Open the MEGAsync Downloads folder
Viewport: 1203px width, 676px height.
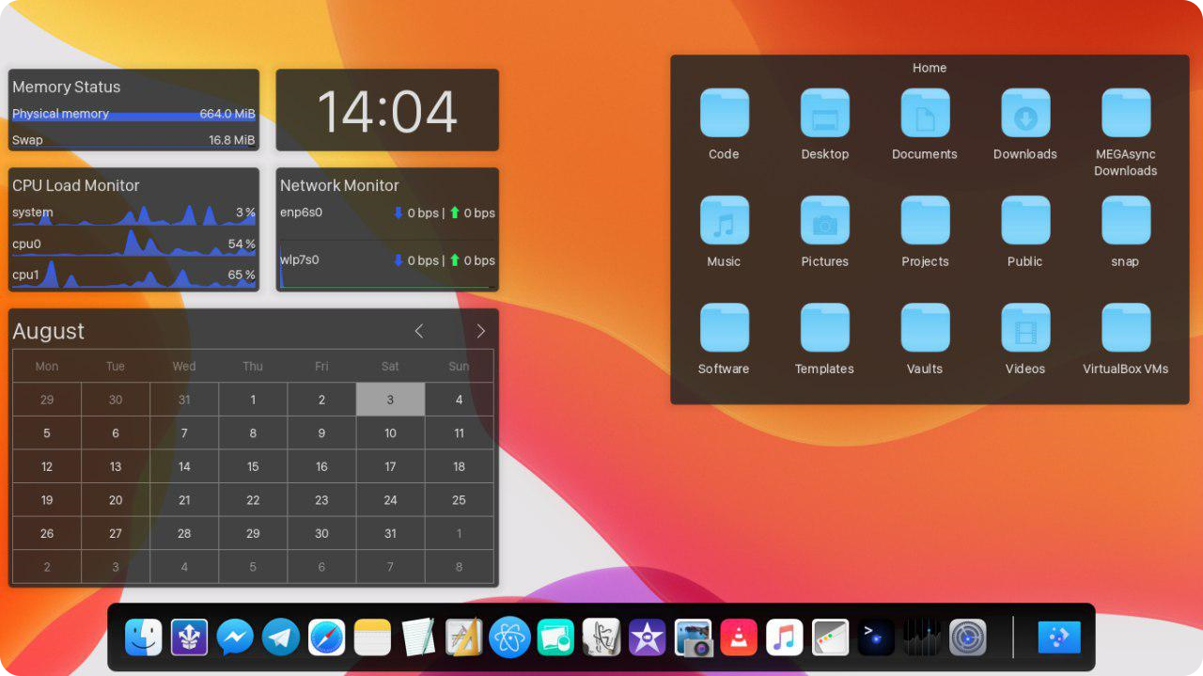[1126, 133]
